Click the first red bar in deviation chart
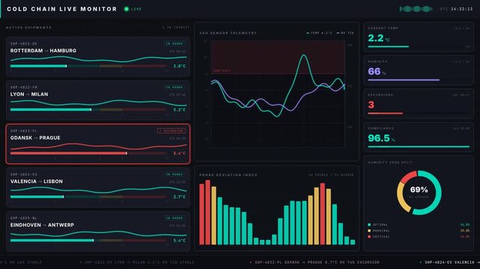Screen dimensions: 480x269 coord(201,214)
